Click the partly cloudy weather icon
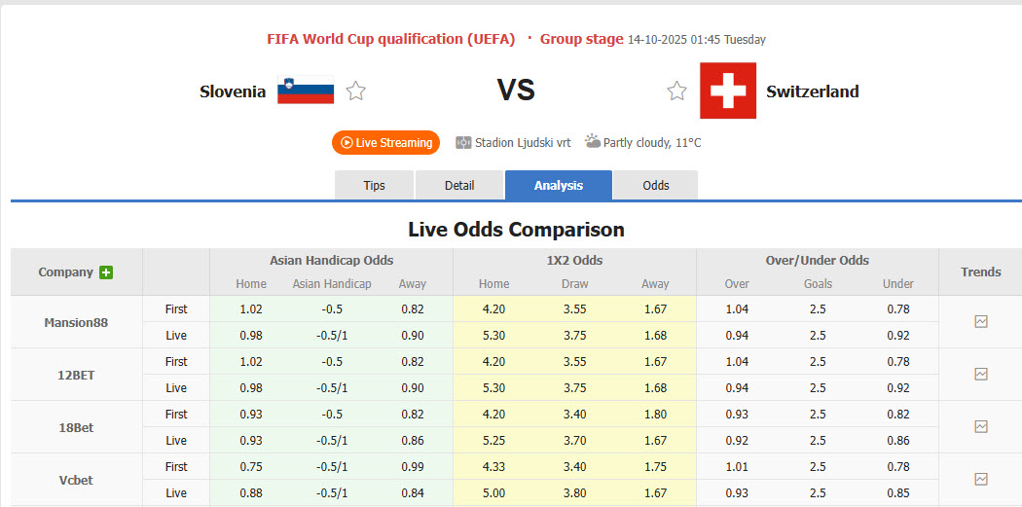The width and height of the screenshot is (1022, 507). [x=593, y=142]
